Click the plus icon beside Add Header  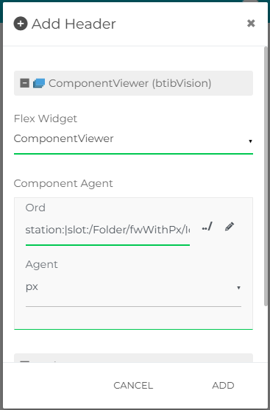[21, 24]
